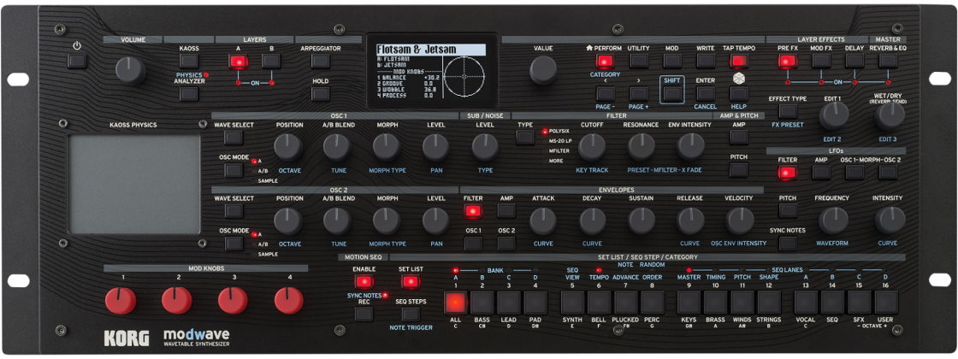
Task: Select the LFO AMP button
Action: click(x=821, y=172)
